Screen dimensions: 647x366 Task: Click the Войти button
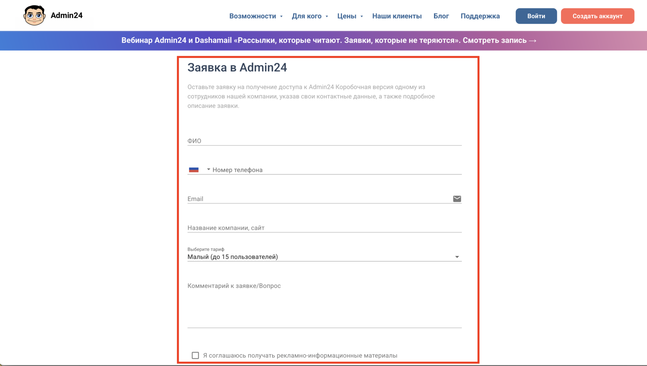536,16
